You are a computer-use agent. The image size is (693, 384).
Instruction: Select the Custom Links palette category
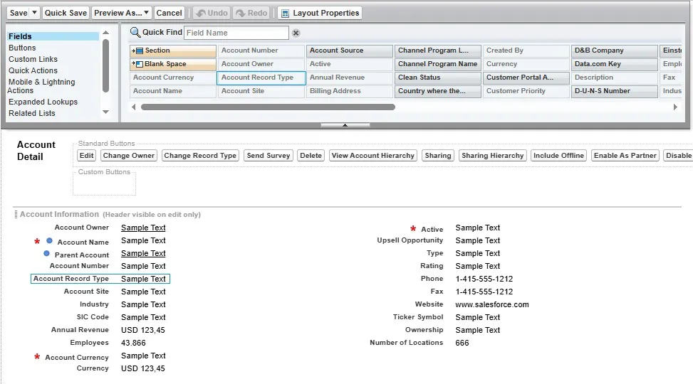click(x=33, y=59)
